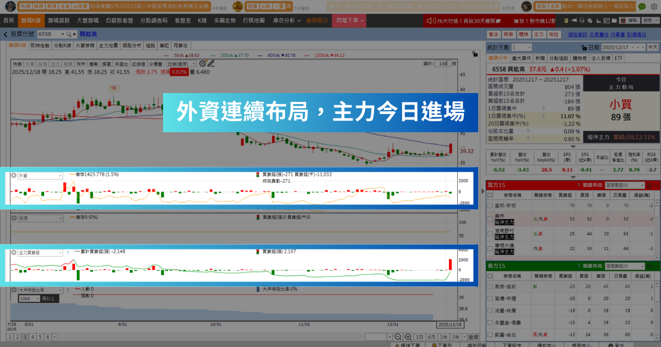
Task: Open the 日線(週期) period dropdown
Action: [x=181, y=64]
